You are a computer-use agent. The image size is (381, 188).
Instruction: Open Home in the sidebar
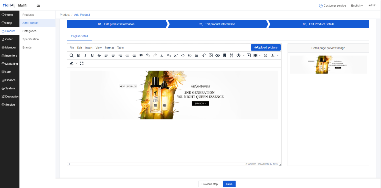click(10, 15)
